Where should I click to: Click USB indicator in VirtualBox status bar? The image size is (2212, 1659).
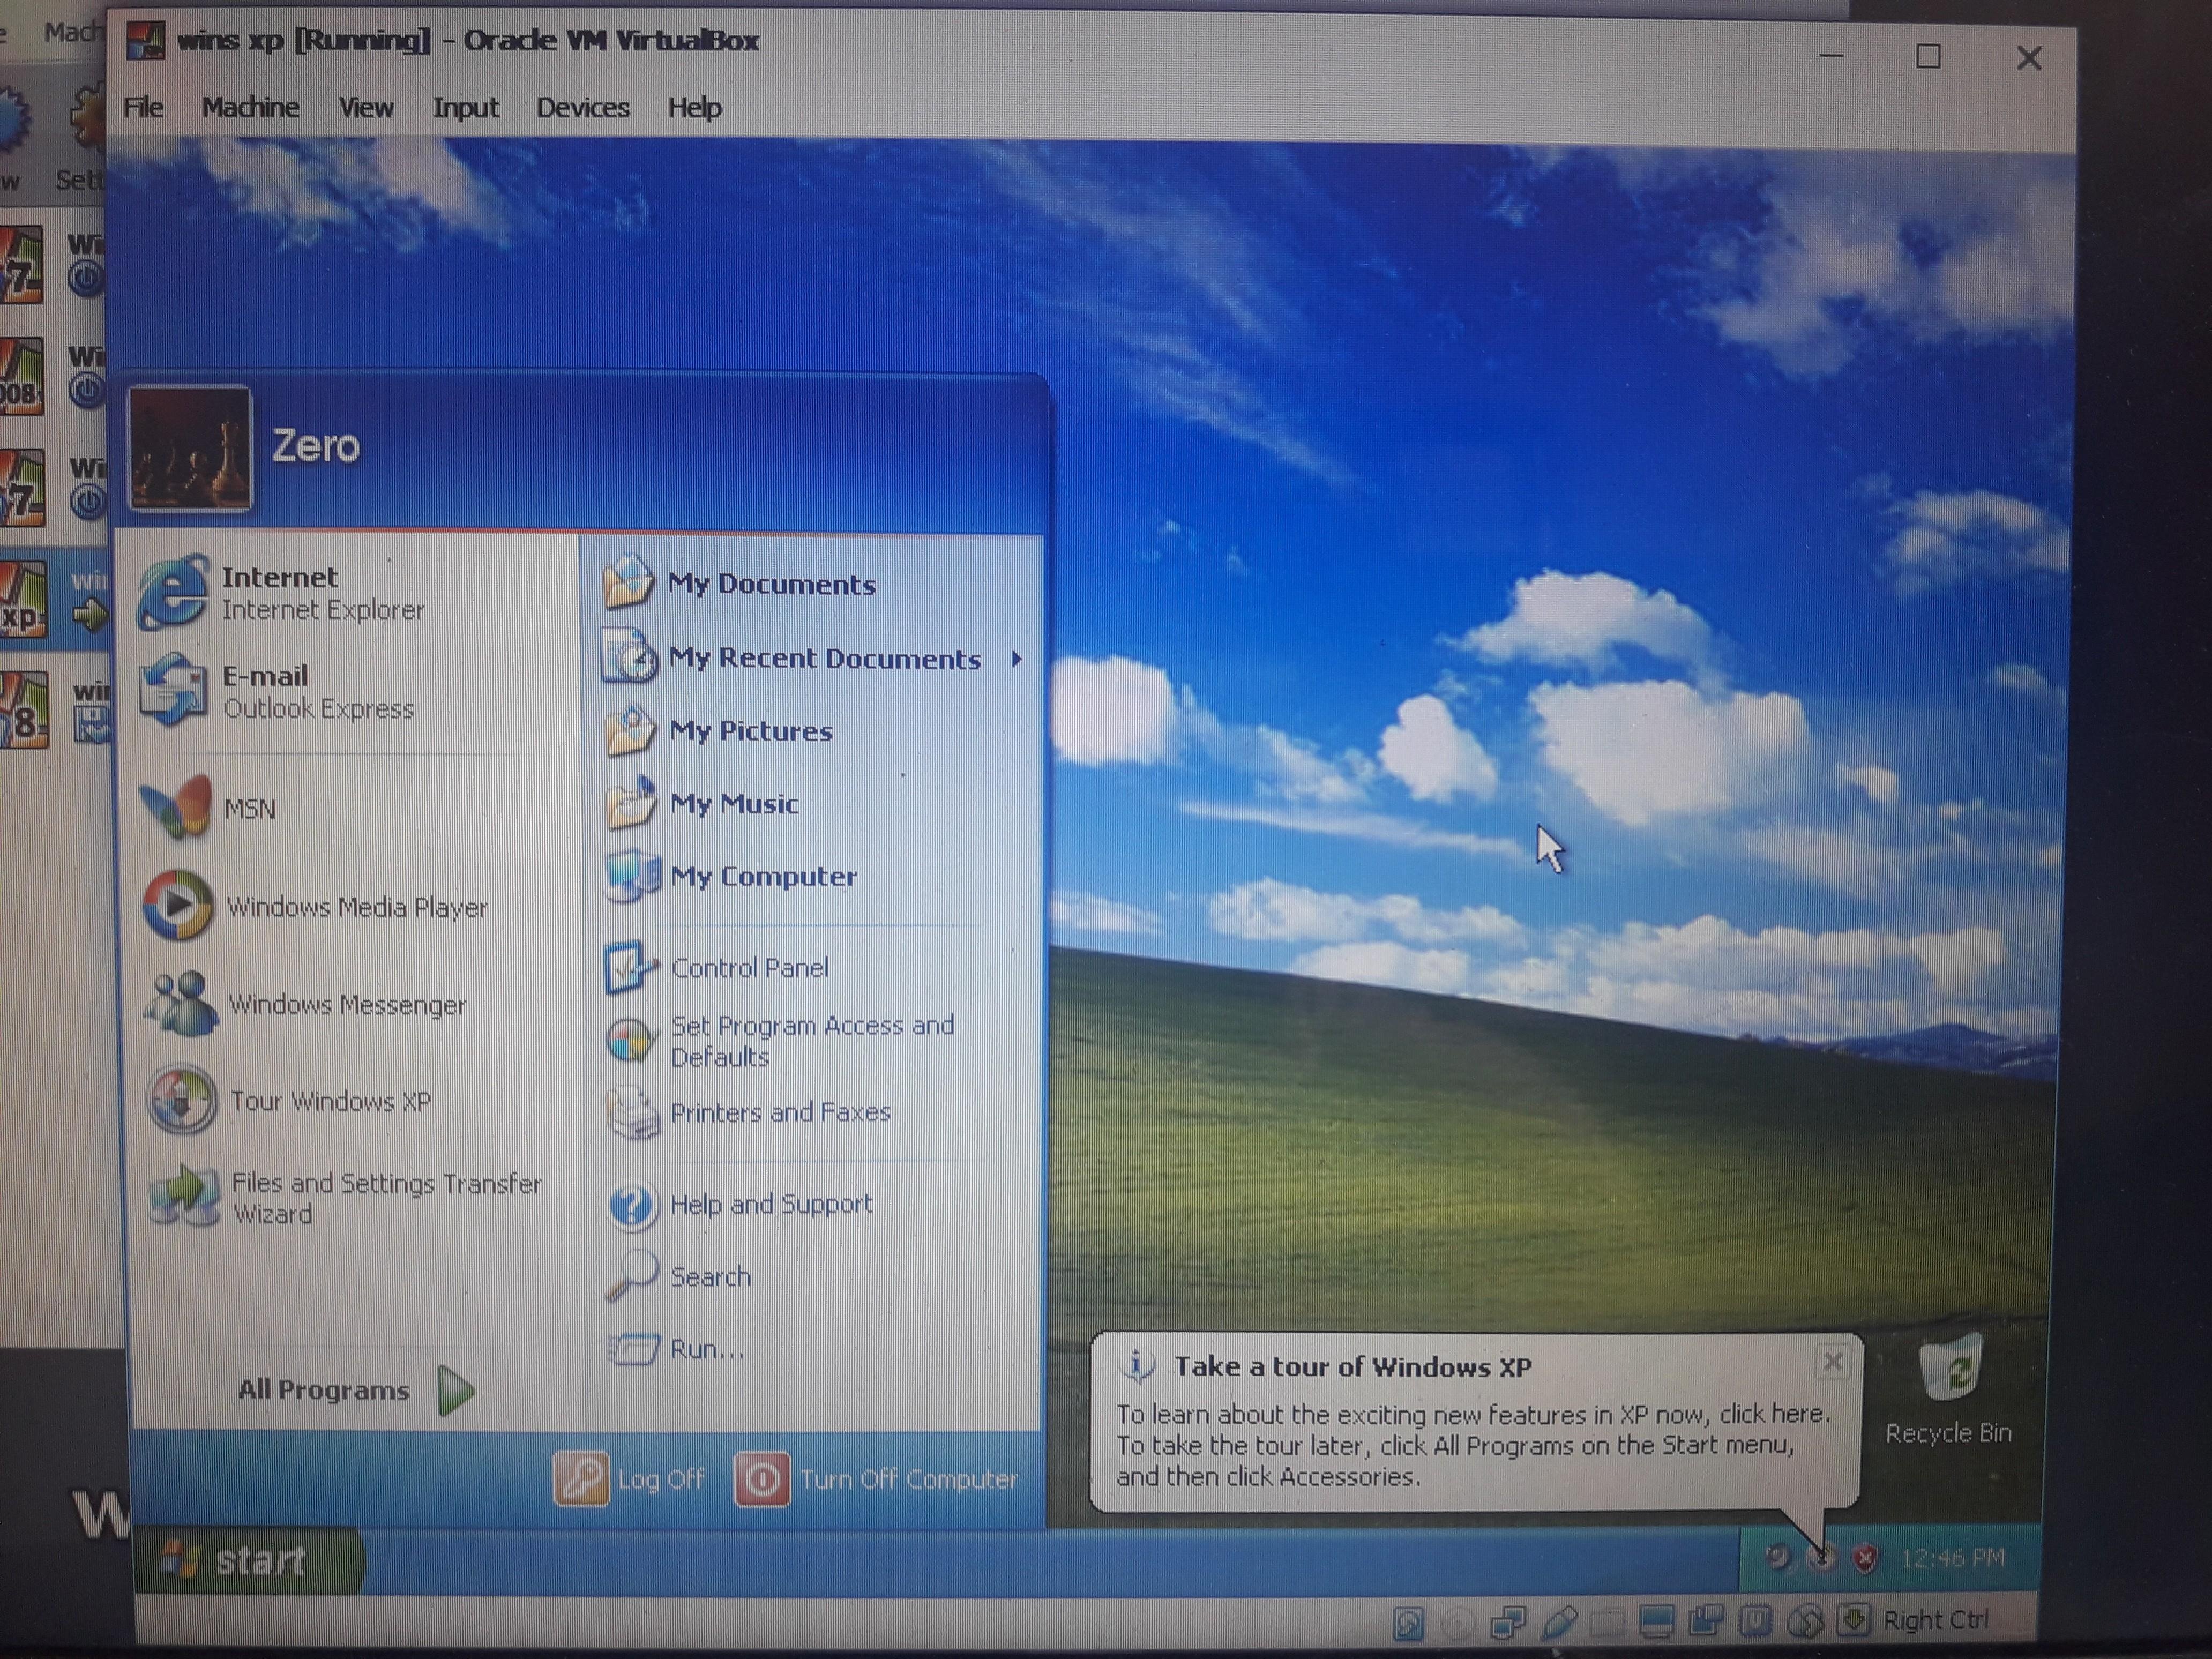click(x=1560, y=1621)
